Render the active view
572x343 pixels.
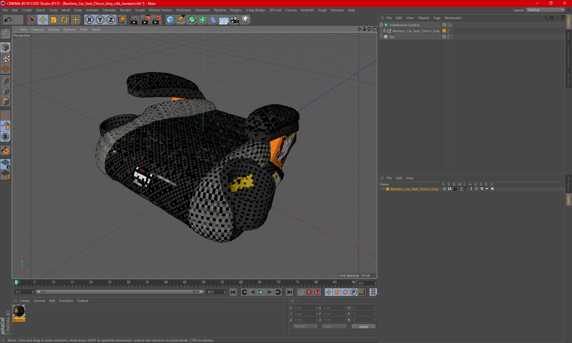135,20
